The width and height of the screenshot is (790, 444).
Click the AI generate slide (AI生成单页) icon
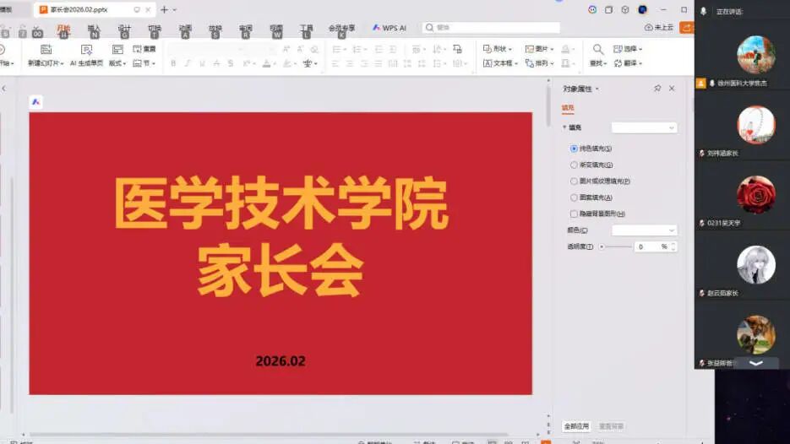pos(86,50)
